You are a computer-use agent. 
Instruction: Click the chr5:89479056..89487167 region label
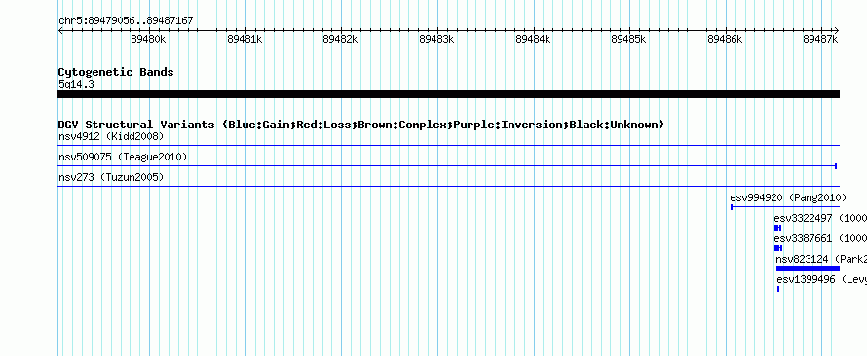[126, 21]
